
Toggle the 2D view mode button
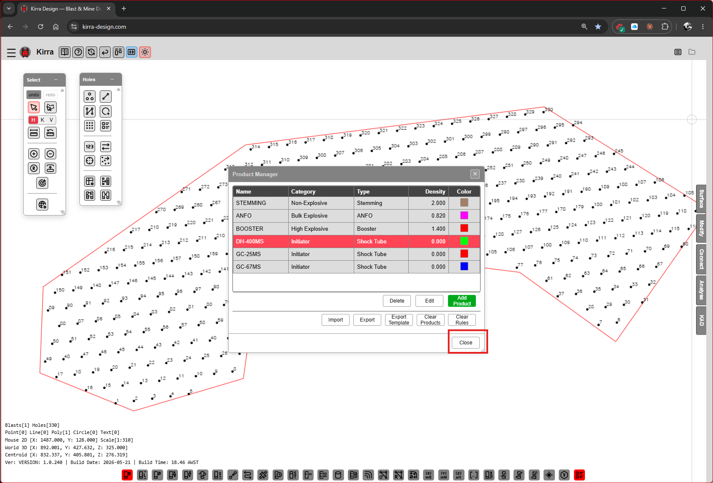132,52
